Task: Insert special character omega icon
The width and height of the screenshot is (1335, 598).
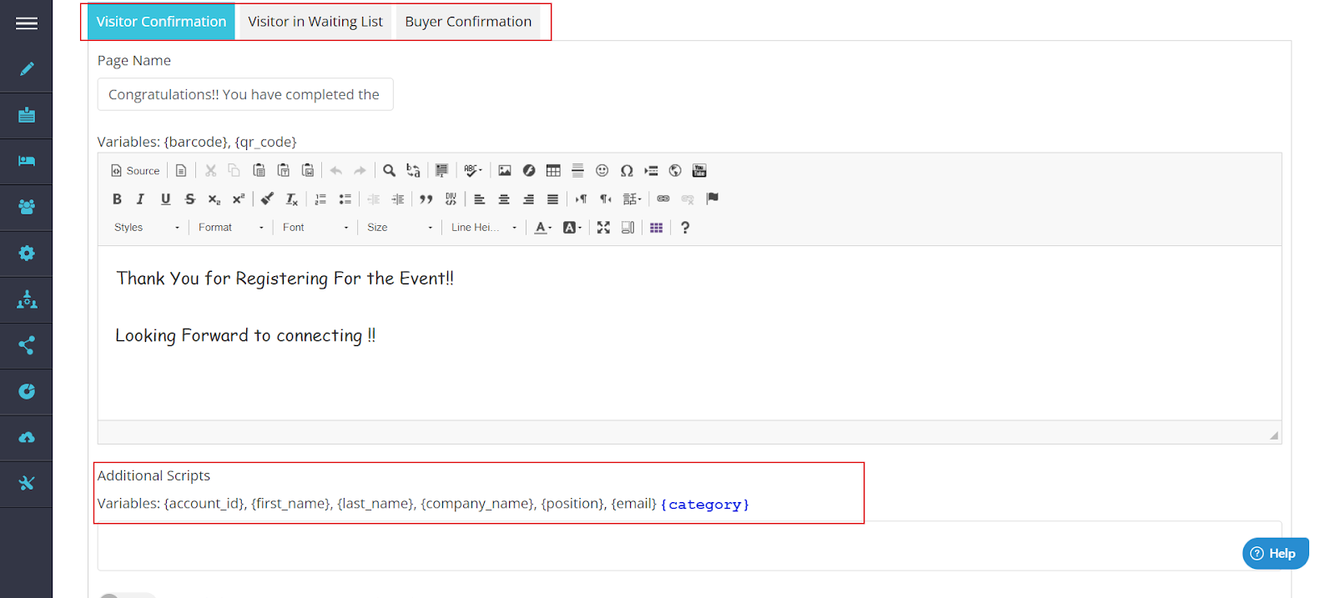Action: (627, 170)
